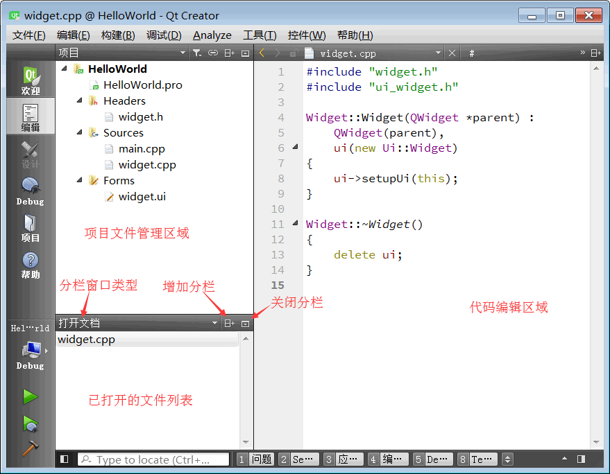Open the 控件(W) menu
The image size is (610, 474).
tap(307, 35)
